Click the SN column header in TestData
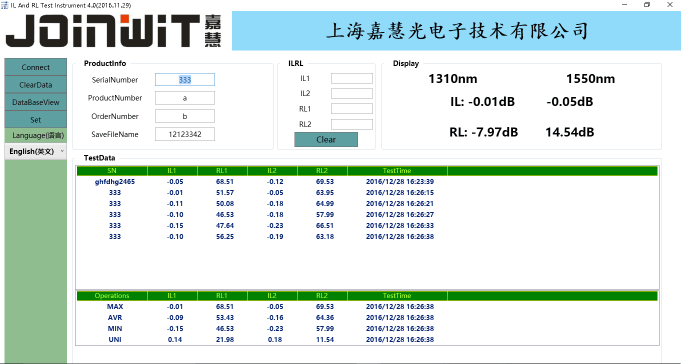This screenshot has height=364, width=681. 111,170
